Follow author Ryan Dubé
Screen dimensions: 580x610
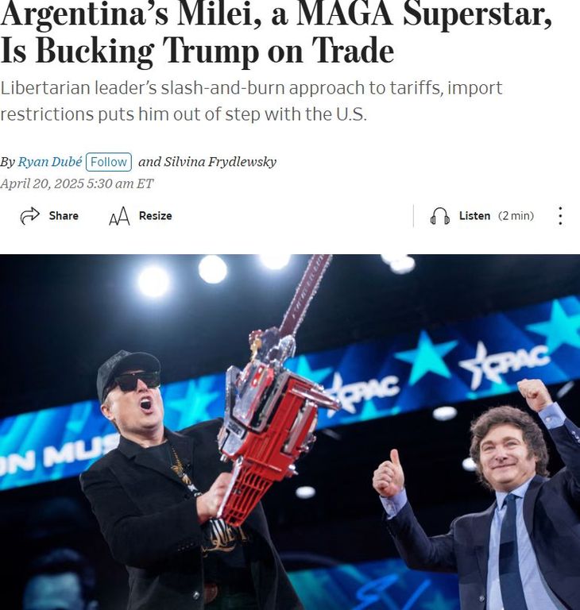coord(109,162)
